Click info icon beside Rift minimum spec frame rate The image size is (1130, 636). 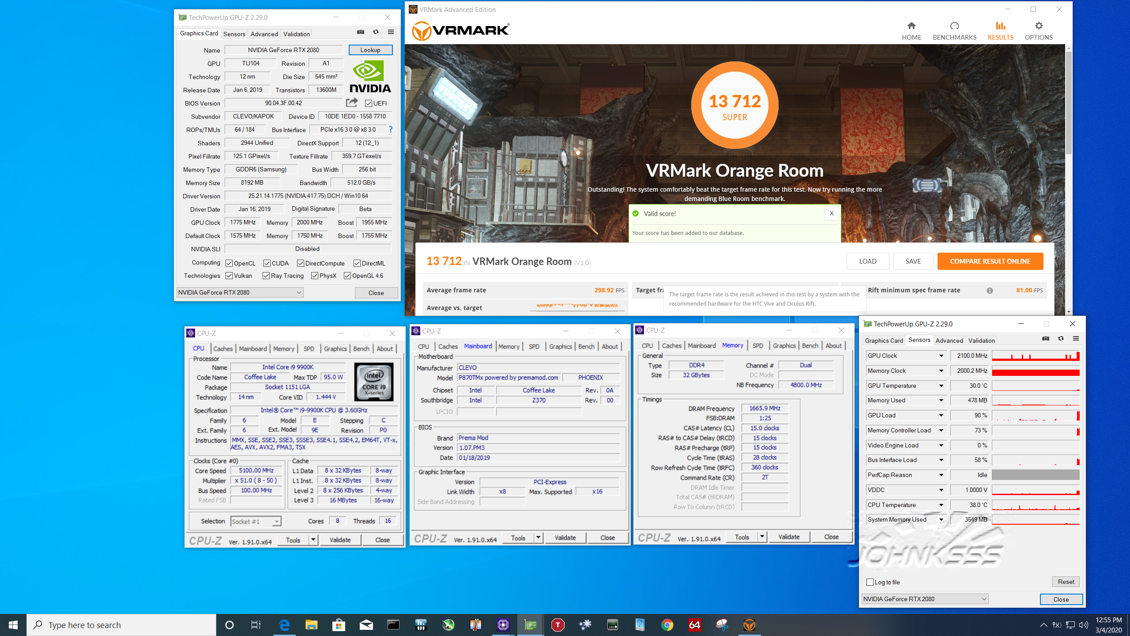point(990,291)
